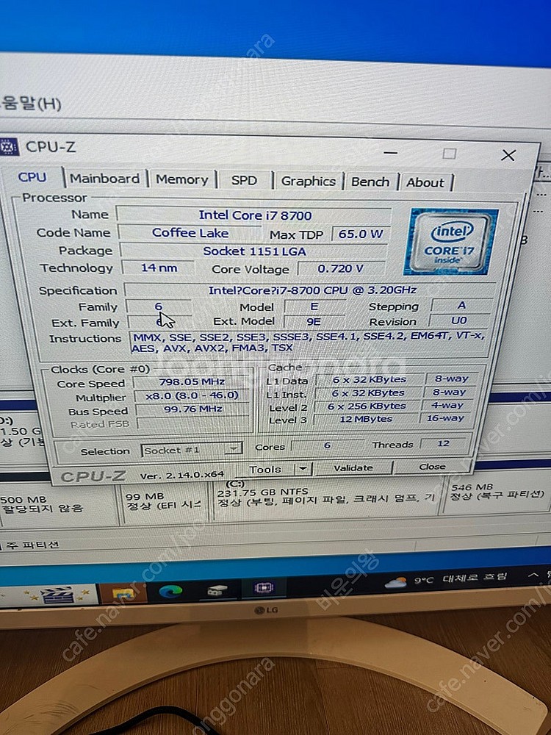Click the L1 Data 6 x 32 KBytes value
Image resolution: width=551 pixels, height=735 pixels.
[x=369, y=379]
